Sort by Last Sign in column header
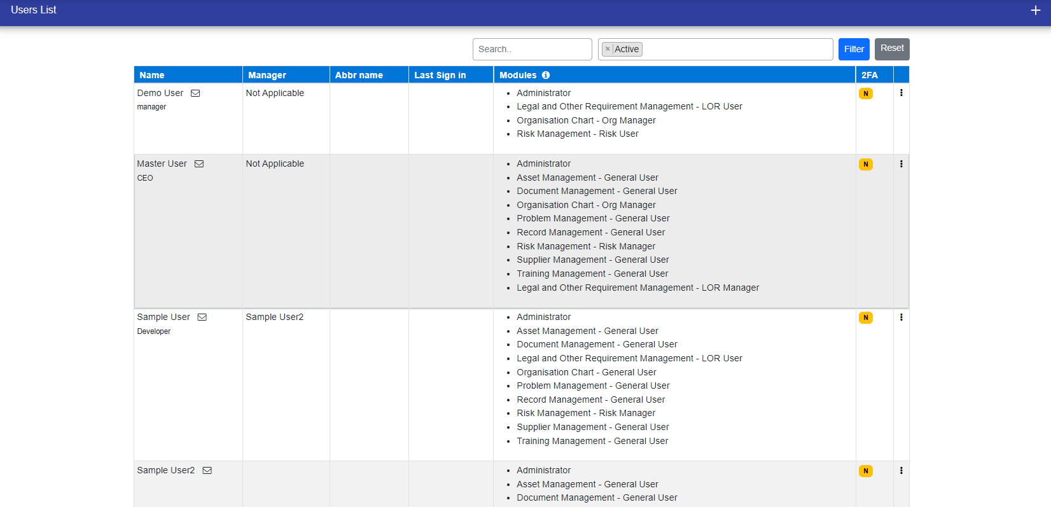The image size is (1051, 507). coord(440,75)
